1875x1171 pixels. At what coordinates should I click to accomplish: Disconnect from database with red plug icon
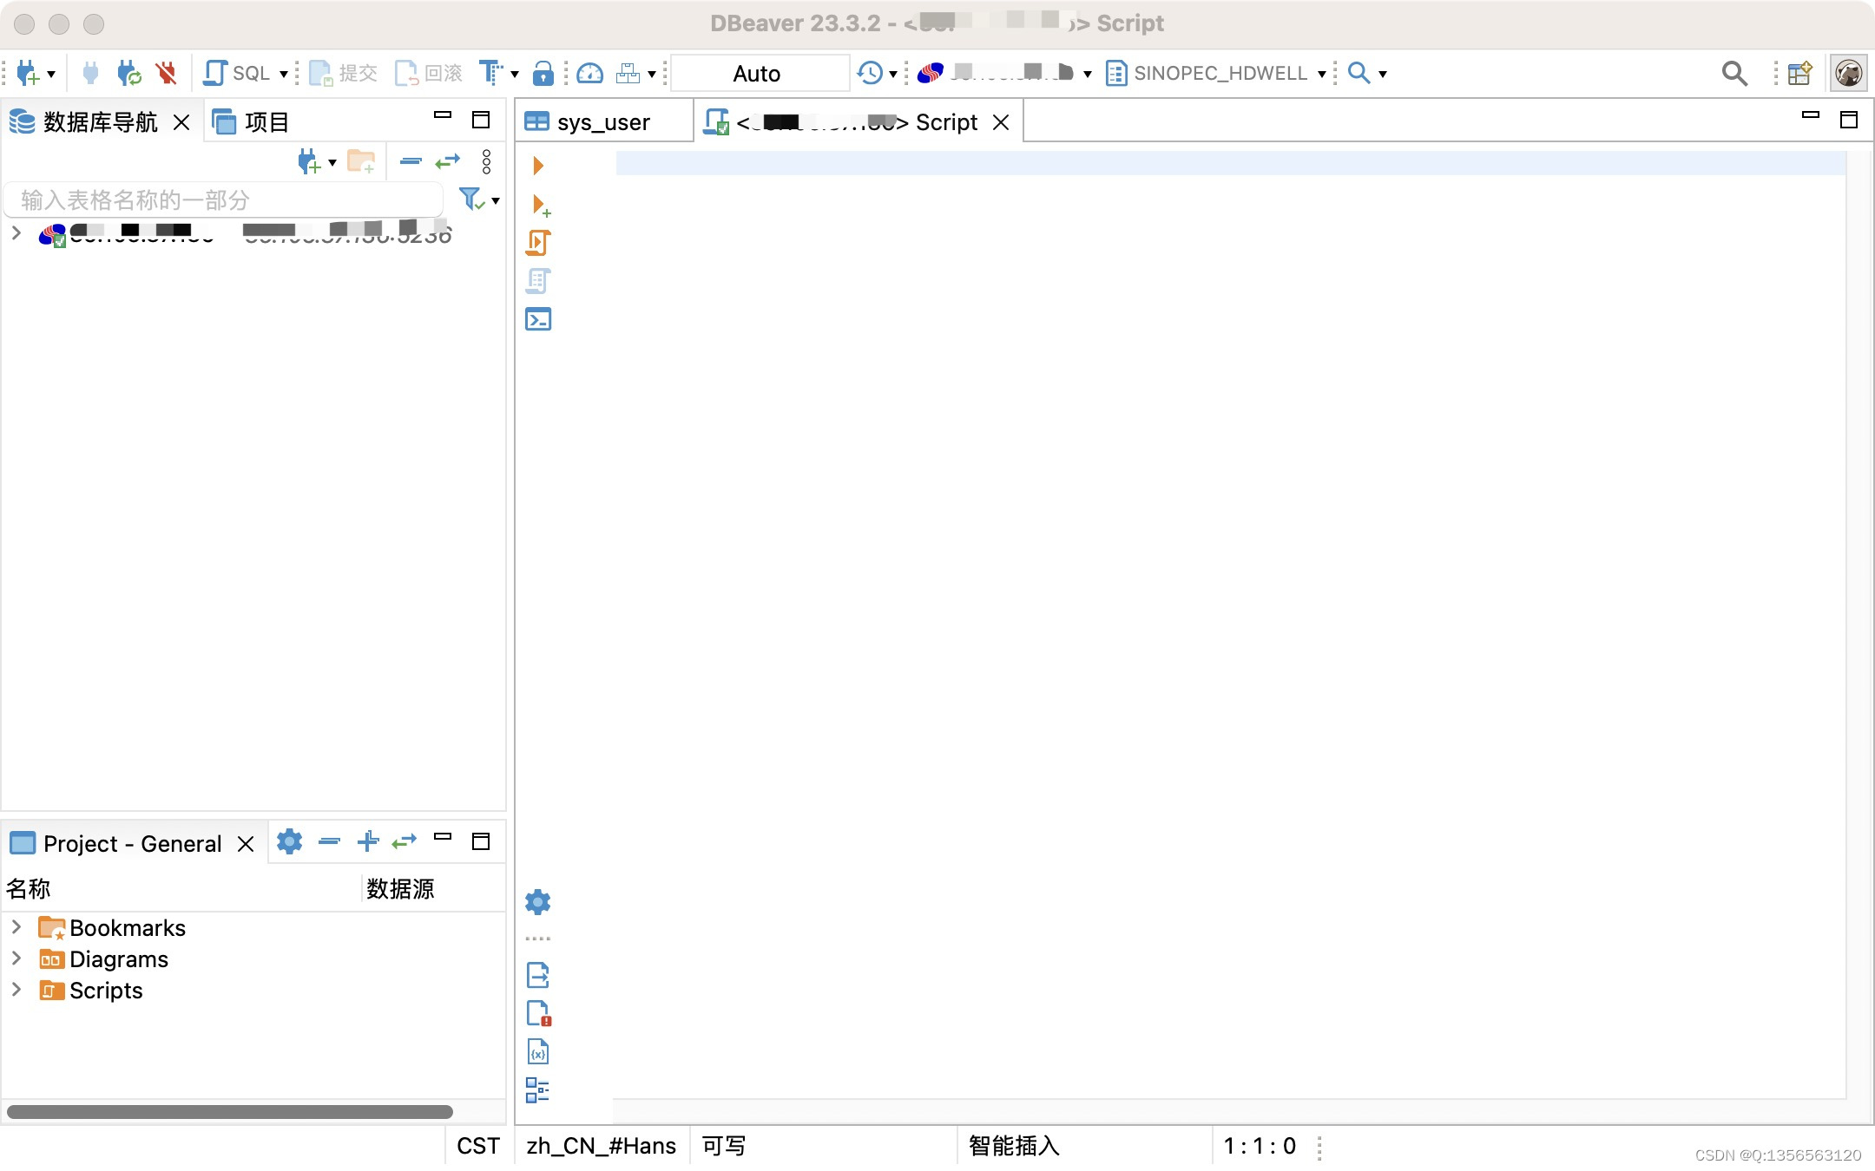pos(166,73)
